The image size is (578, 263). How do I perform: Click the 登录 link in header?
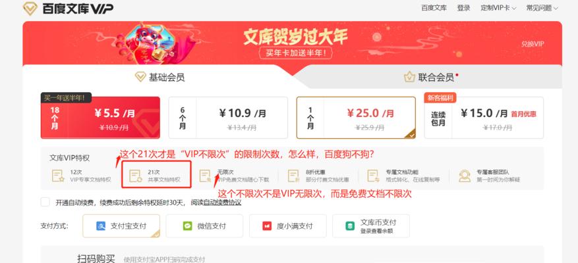[x=464, y=8]
